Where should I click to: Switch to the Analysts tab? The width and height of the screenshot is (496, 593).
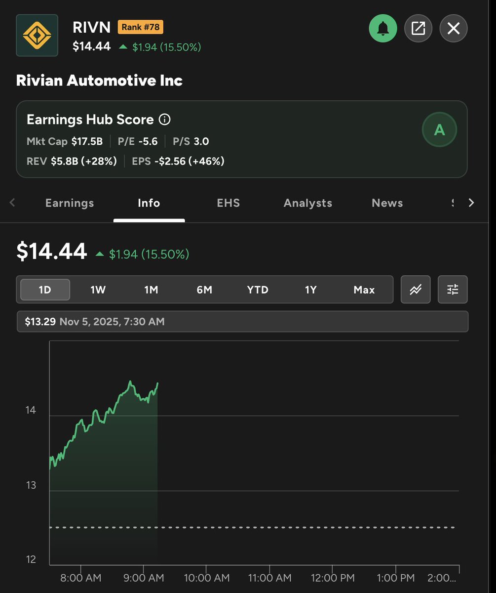tap(308, 203)
